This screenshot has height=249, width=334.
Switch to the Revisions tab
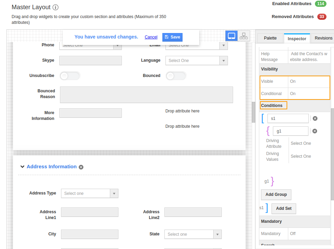323,38
